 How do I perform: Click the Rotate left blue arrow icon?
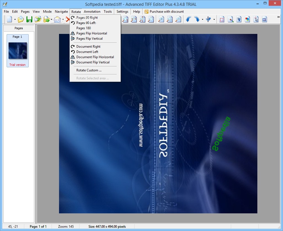[188, 19]
